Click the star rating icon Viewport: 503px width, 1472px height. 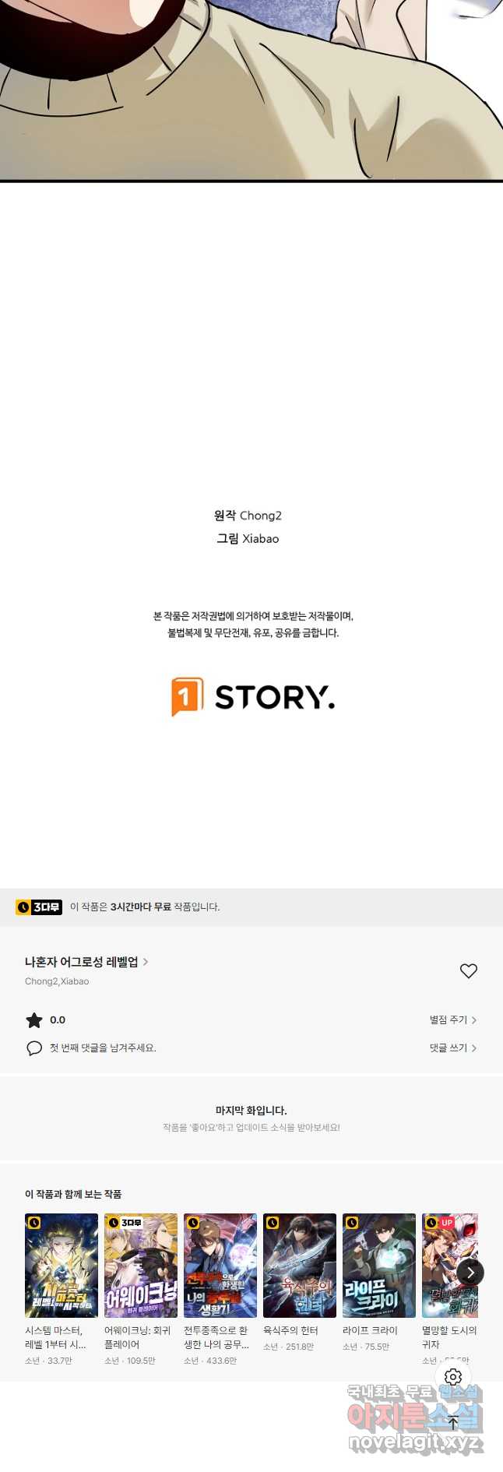[34, 1019]
